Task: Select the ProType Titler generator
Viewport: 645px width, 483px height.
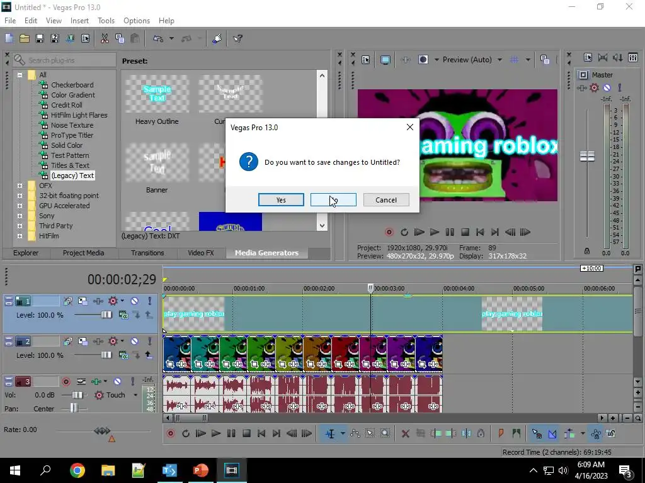Action: (x=72, y=135)
